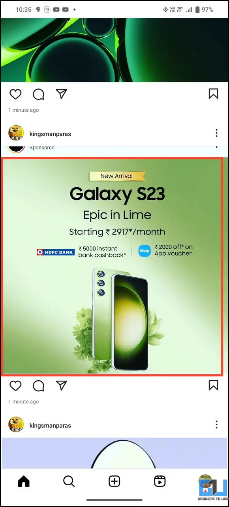Image resolution: width=229 pixels, height=507 pixels.
Task: Save the top green post with the bookmark icon
Action: point(213,94)
